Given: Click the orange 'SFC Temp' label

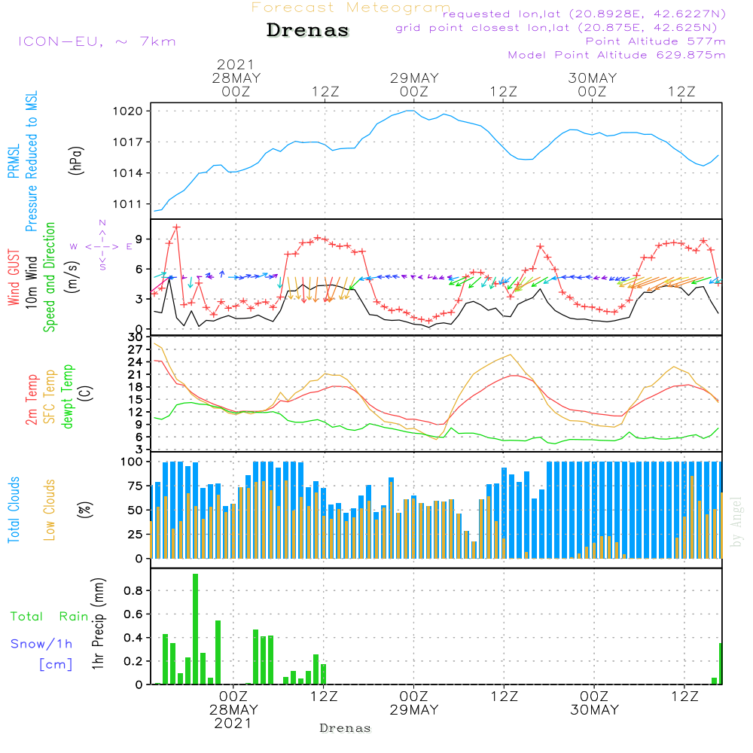Looking at the screenshot, I should click(50, 397).
